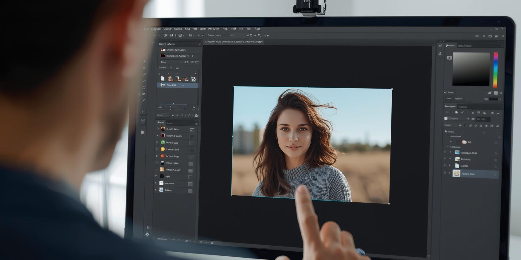Click the gray thumbnail ending the left thumbnail strip

click(194, 79)
